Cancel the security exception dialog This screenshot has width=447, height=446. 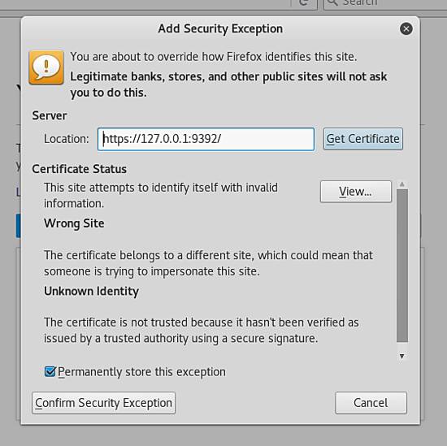[x=371, y=403]
